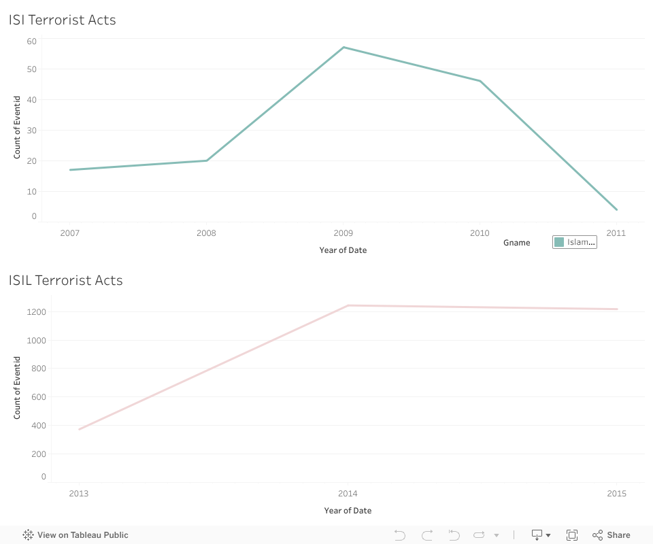The width and height of the screenshot is (653, 544).
Task: Click the ISIL Terrorist Acts title
Action: pyautogui.click(x=66, y=280)
